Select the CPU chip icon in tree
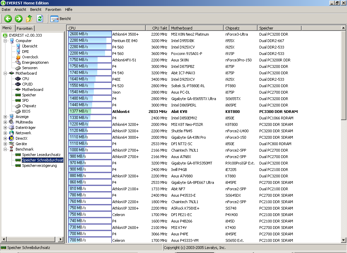Viewport: 347px width, 253px height. 18,79
